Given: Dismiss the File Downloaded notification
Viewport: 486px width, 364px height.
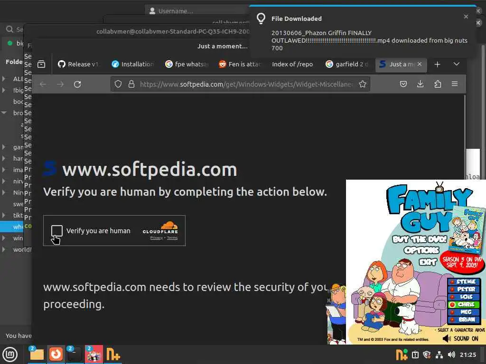Looking at the screenshot, I should [x=466, y=17].
